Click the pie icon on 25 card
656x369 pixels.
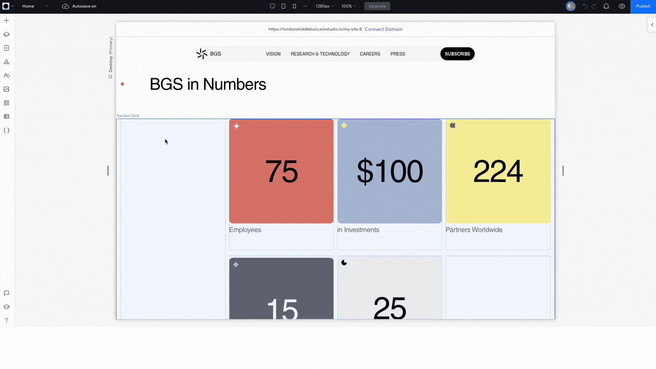click(344, 262)
